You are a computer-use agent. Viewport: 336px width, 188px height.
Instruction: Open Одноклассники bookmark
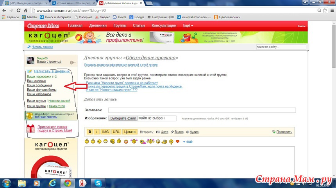(x=227, y=17)
